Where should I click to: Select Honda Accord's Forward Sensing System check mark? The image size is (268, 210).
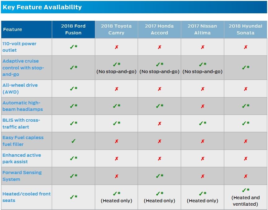pos(159,176)
